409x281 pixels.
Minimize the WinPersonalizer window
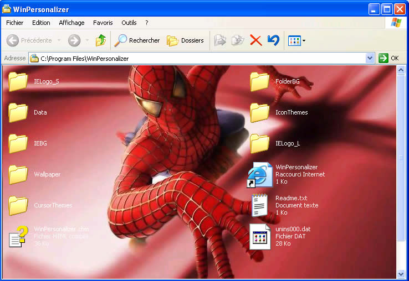point(374,9)
